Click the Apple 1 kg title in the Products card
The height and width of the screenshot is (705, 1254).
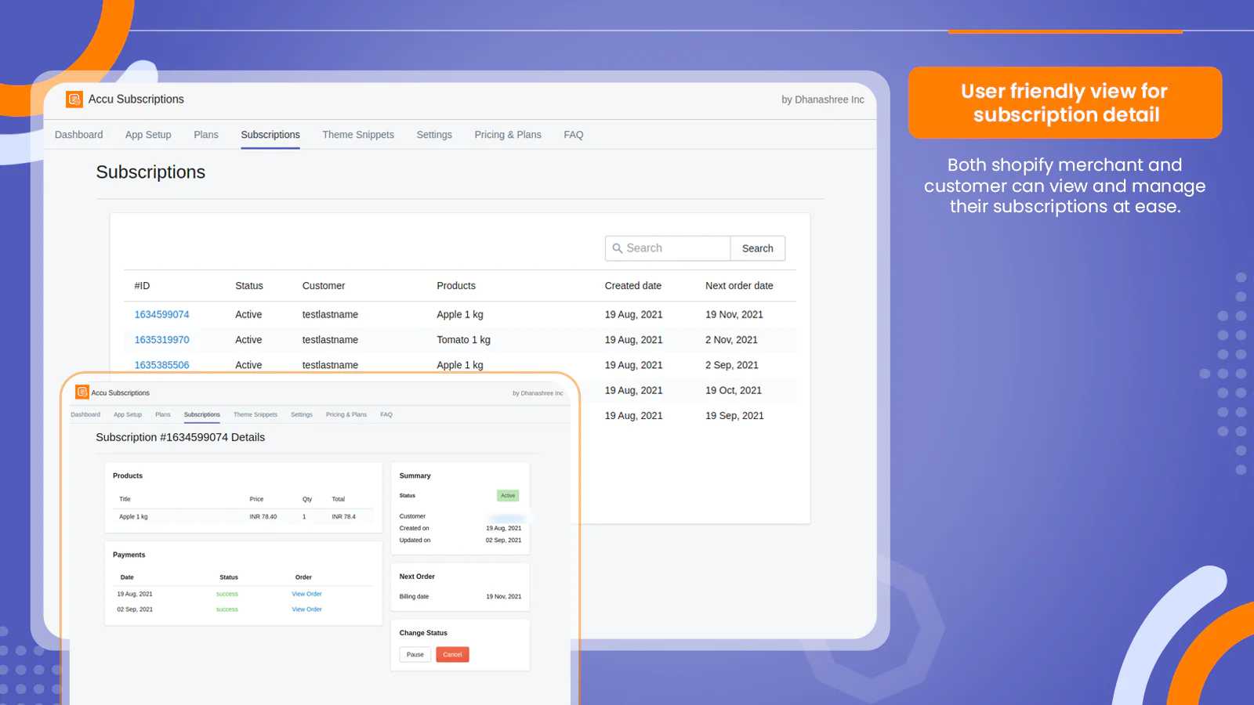133,517
